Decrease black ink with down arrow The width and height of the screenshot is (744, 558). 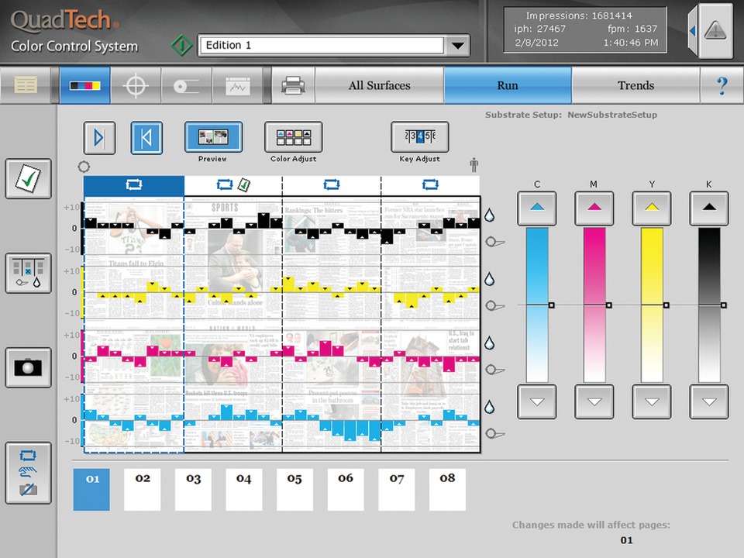coord(709,401)
